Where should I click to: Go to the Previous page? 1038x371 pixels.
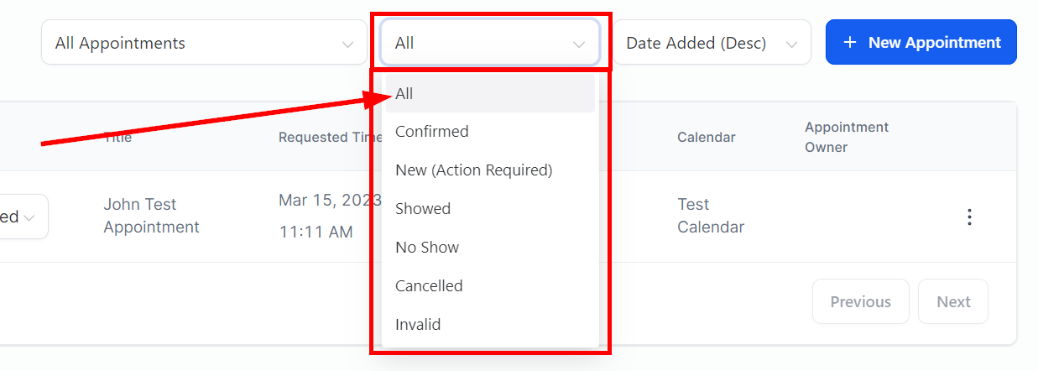click(x=860, y=301)
